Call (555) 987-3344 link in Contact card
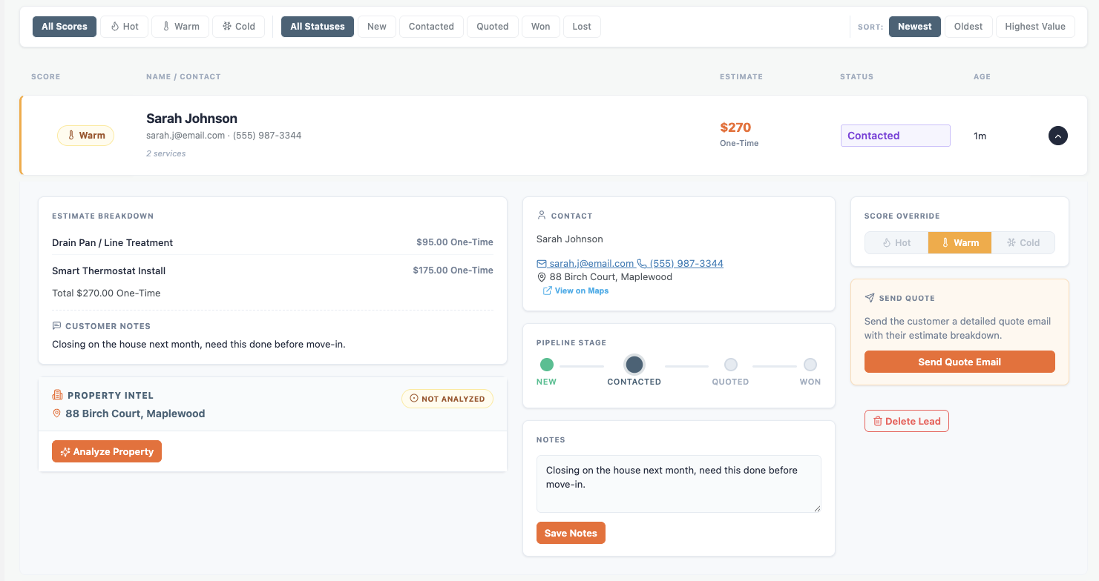The height and width of the screenshot is (581, 1099). [x=680, y=264]
